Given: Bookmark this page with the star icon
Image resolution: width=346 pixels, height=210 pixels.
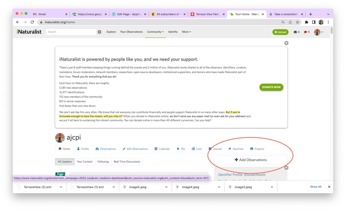Looking at the screenshot, I should coord(297,22).
